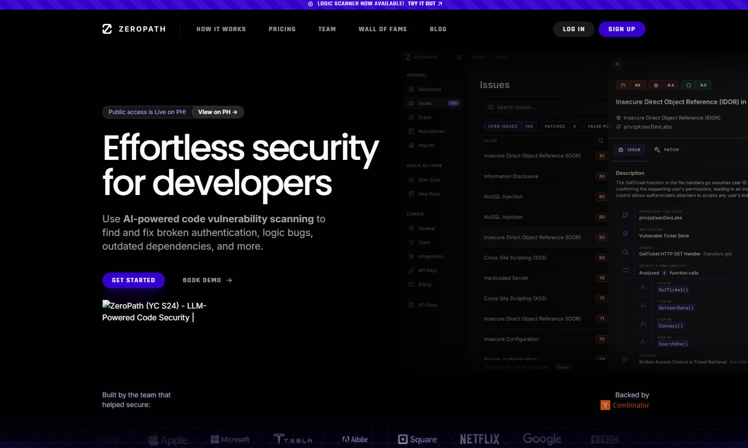
Task: Click the Repositories sidebar icon
Action: point(411,131)
